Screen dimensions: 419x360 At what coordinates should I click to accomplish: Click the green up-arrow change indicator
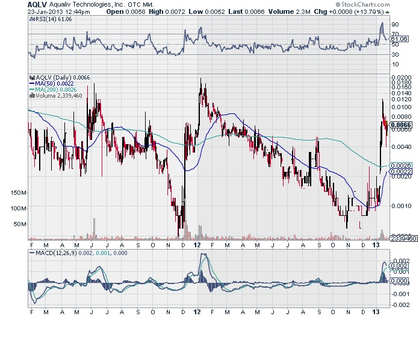point(387,12)
